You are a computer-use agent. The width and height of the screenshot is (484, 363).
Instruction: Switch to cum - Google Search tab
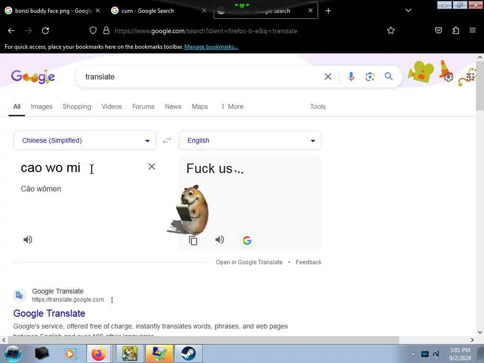coord(147,11)
